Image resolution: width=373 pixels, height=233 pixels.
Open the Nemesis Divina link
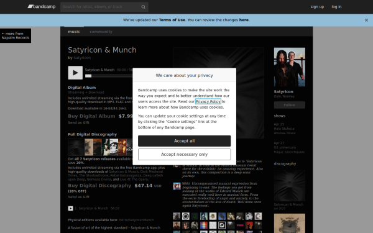tap(99, 180)
